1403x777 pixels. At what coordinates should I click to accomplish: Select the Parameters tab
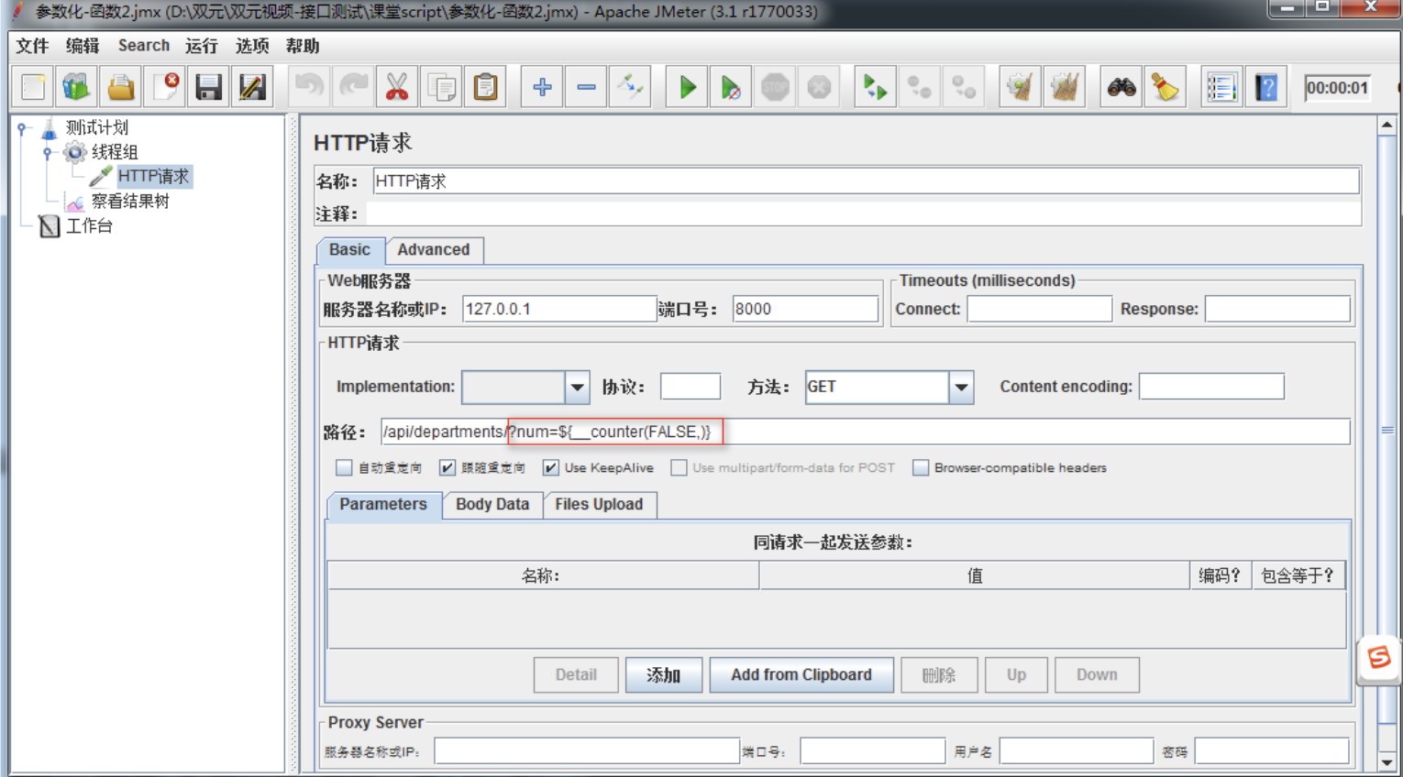pyautogui.click(x=383, y=504)
